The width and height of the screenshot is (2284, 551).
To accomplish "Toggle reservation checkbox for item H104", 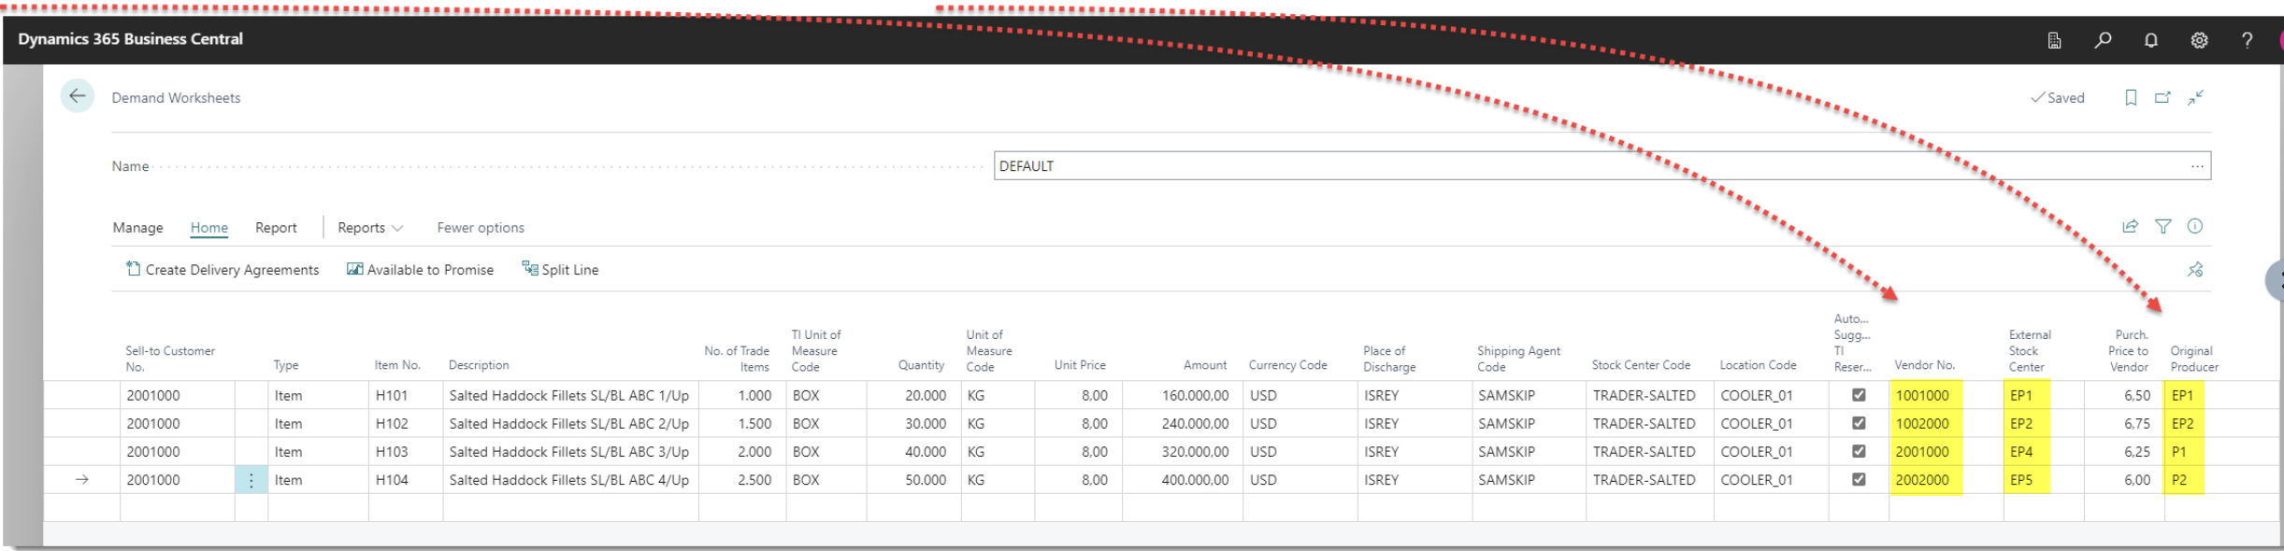I will click(x=1859, y=479).
